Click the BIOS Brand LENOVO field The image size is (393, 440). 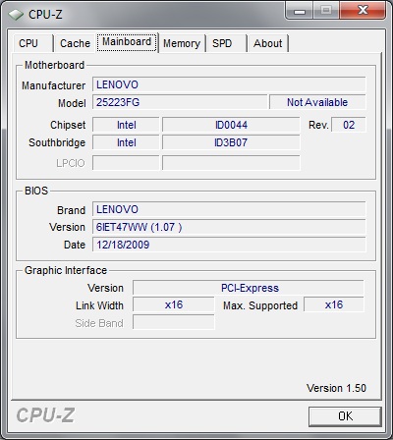tap(229, 209)
